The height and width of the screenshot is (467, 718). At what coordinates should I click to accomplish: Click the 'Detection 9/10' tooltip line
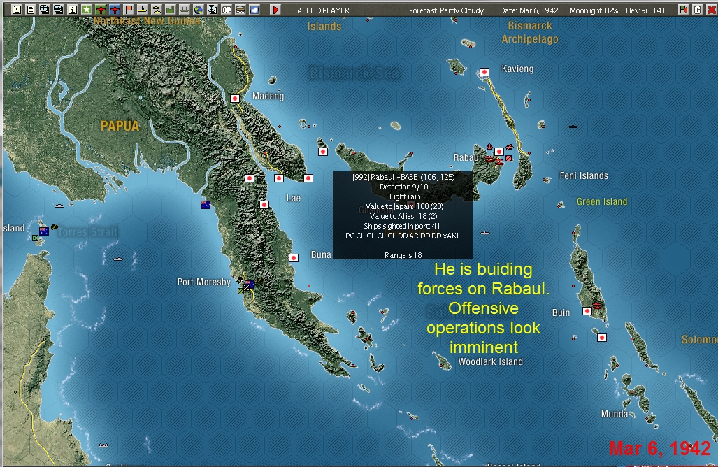[x=404, y=187]
